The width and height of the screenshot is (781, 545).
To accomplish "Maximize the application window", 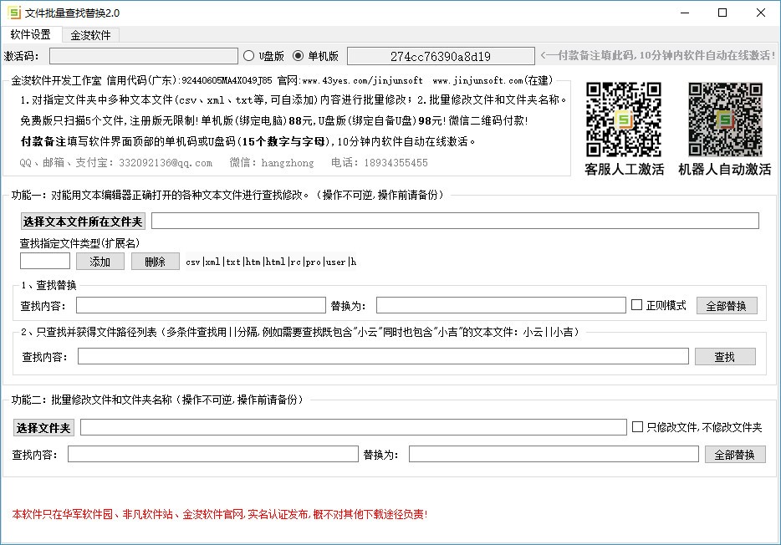I will pos(722,13).
